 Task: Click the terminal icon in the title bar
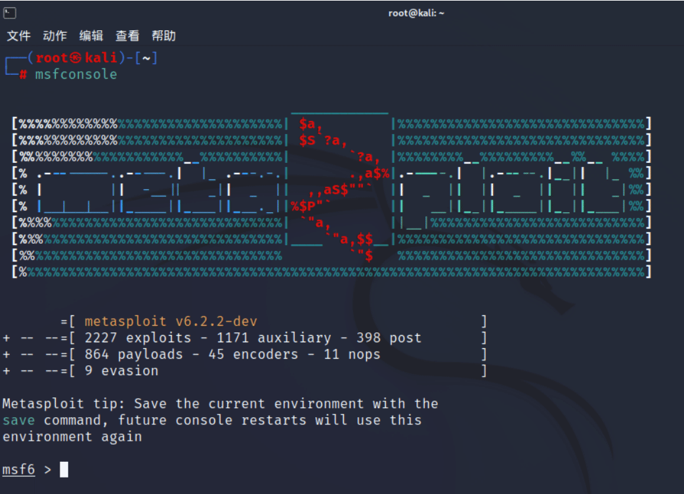point(10,13)
